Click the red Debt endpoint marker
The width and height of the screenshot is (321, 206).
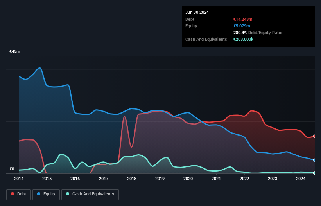(x=314, y=136)
